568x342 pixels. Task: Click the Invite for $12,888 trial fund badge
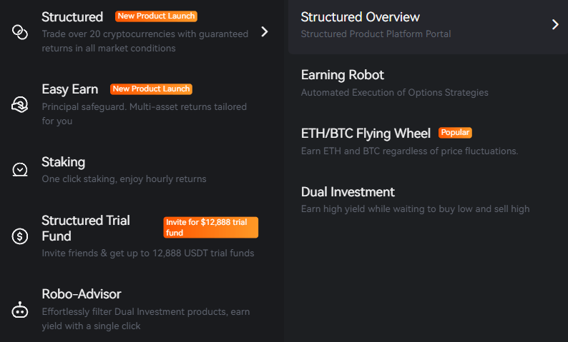point(210,228)
